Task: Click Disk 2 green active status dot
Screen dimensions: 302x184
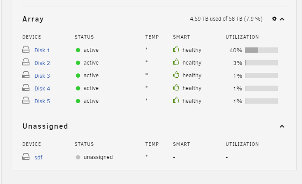Action: [78, 63]
